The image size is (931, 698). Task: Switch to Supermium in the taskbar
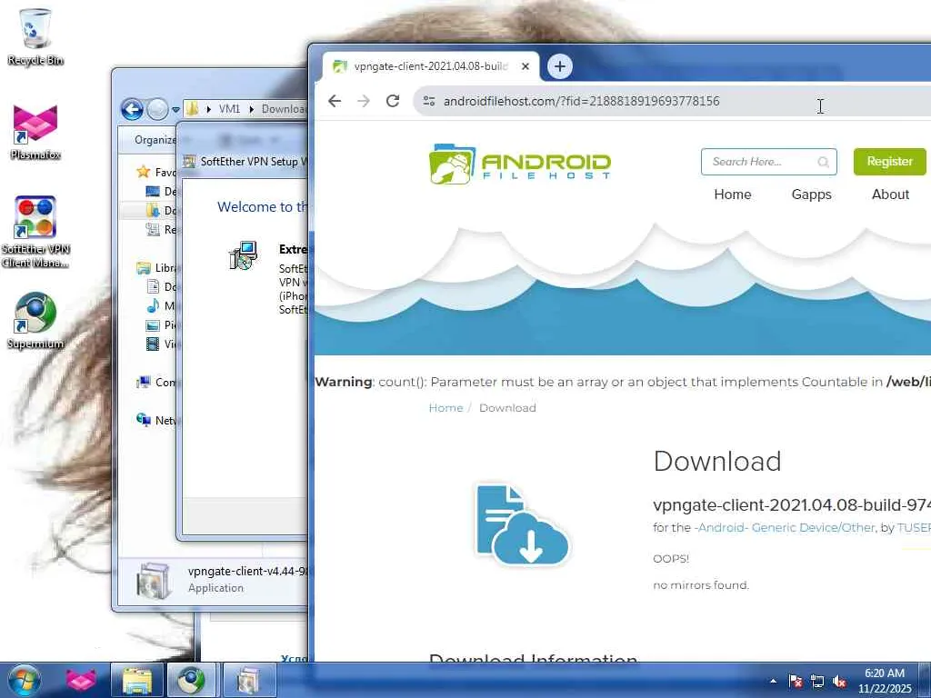coord(191,680)
